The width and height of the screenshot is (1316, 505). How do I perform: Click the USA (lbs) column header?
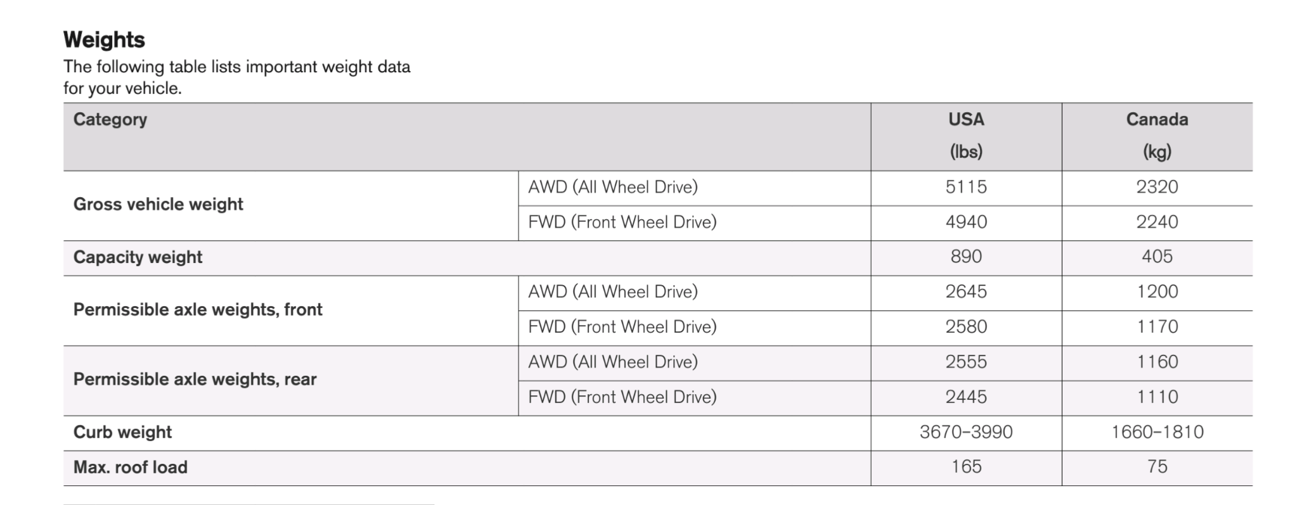[x=965, y=135]
